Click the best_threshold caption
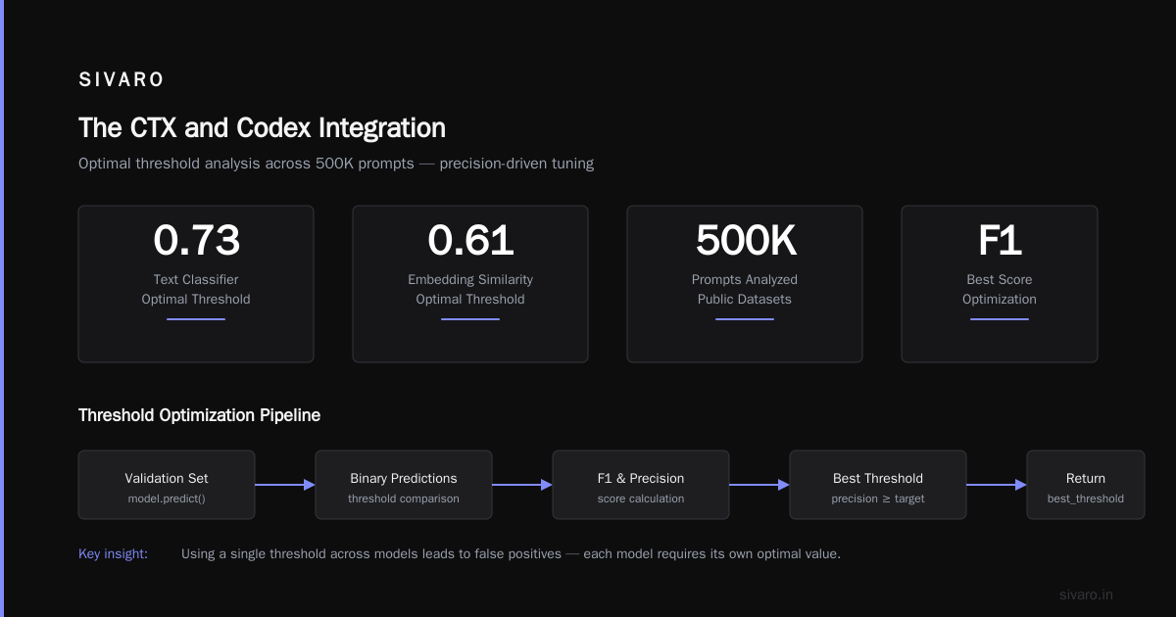 point(1086,498)
